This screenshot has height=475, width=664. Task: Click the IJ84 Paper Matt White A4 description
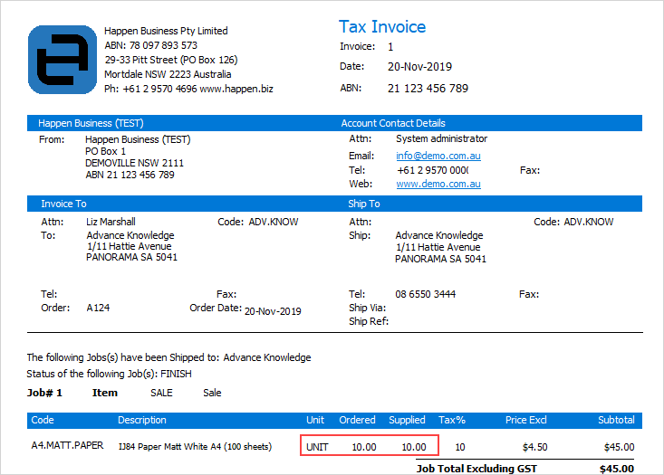click(196, 447)
